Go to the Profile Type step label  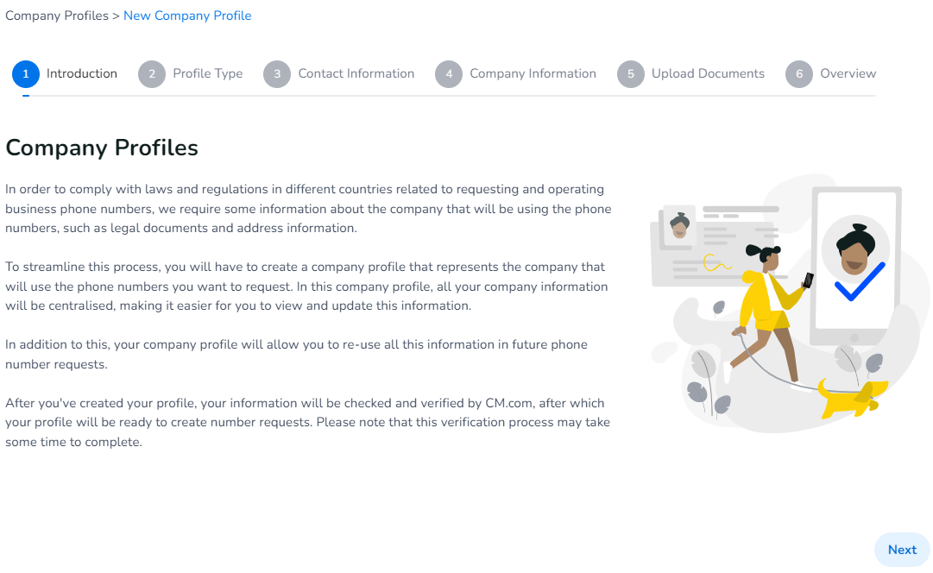208,74
